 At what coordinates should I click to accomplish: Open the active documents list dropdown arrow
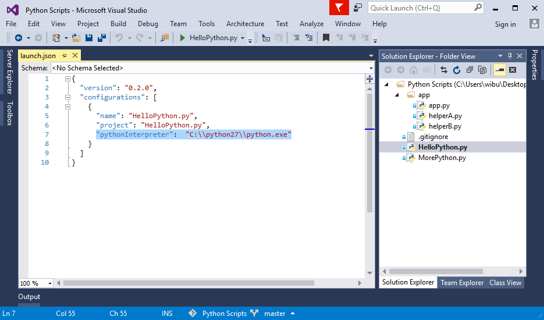point(371,56)
